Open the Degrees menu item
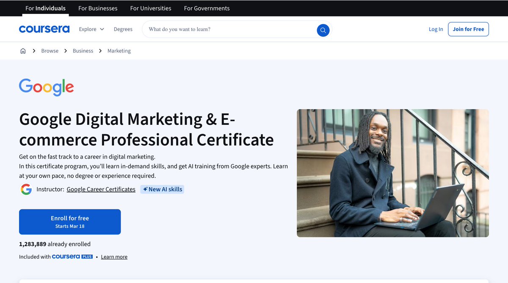508x283 pixels. pyautogui.click(x=123, y=29)
